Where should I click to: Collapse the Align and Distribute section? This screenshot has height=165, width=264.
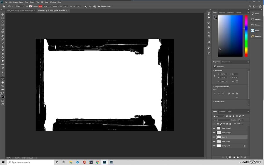(214, 87)
